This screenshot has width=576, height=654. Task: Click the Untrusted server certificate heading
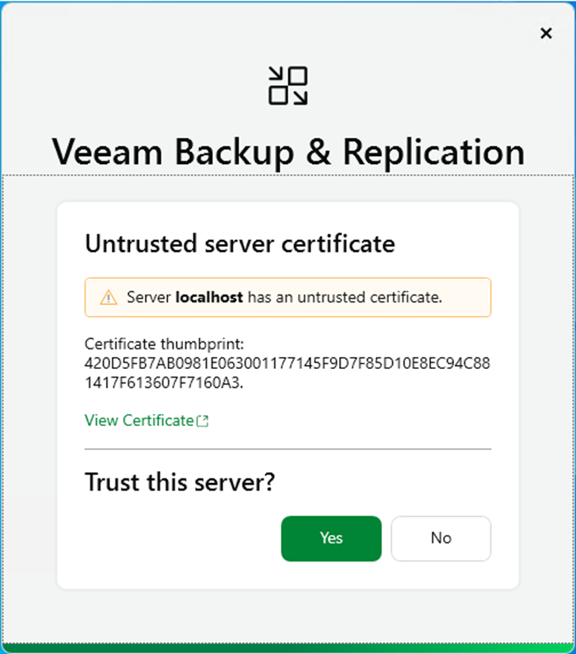pos(239,243)
